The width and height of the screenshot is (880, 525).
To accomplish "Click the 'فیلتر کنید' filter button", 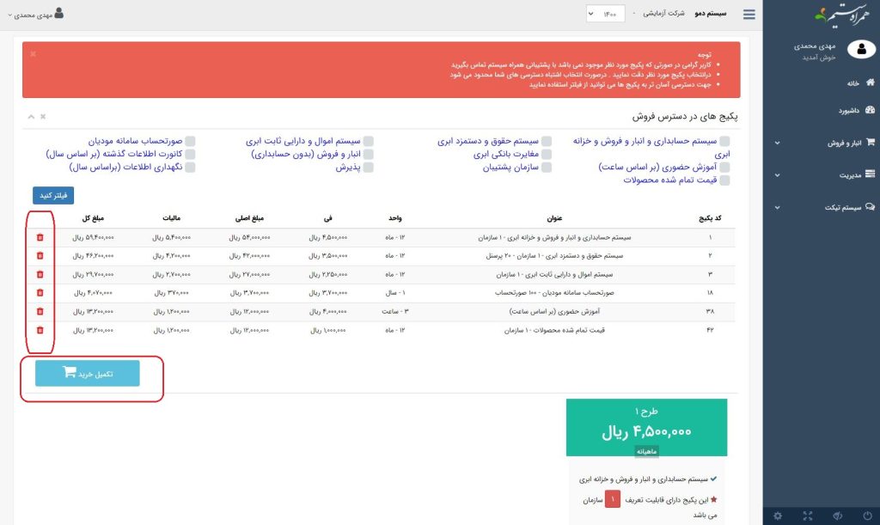I will (x=53, y=195).
